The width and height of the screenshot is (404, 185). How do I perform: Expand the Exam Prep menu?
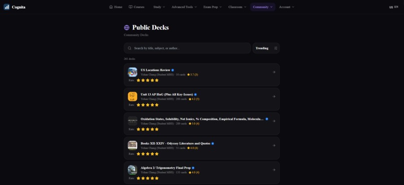tap(213, 7)
